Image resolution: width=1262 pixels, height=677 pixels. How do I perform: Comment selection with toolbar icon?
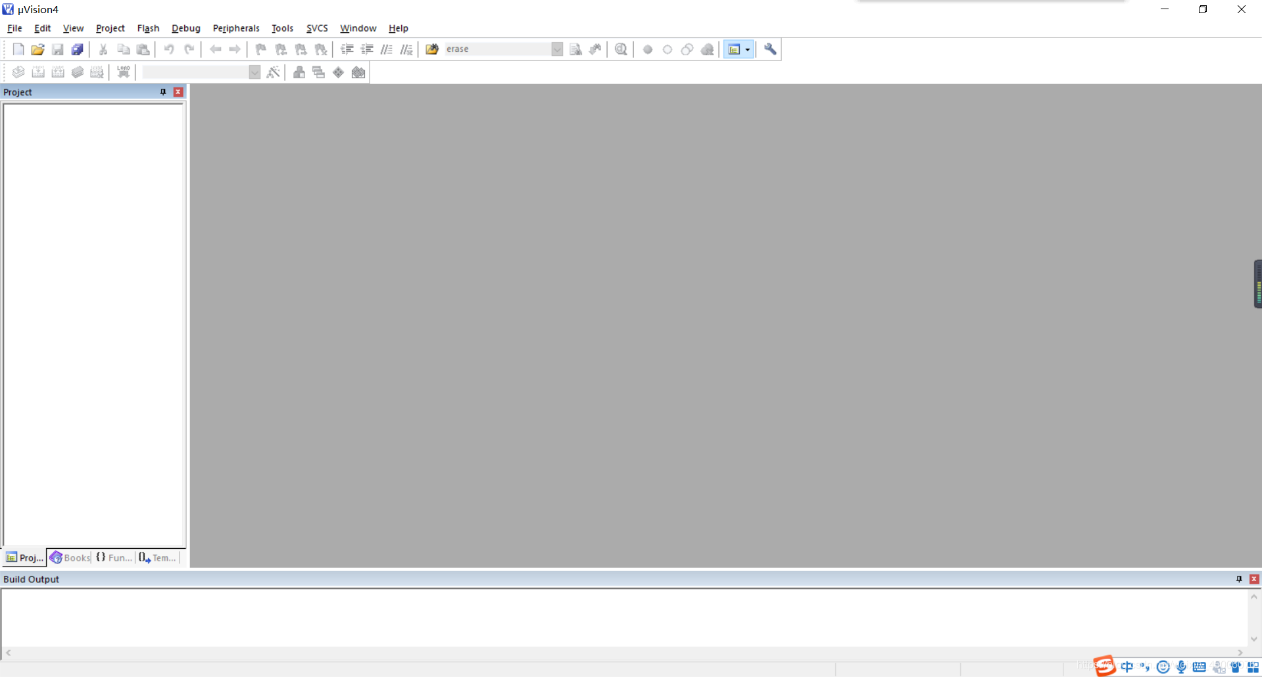point(387,49)
